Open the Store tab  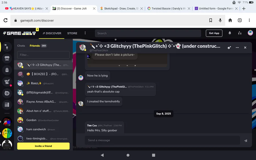[x=72, y=33]
